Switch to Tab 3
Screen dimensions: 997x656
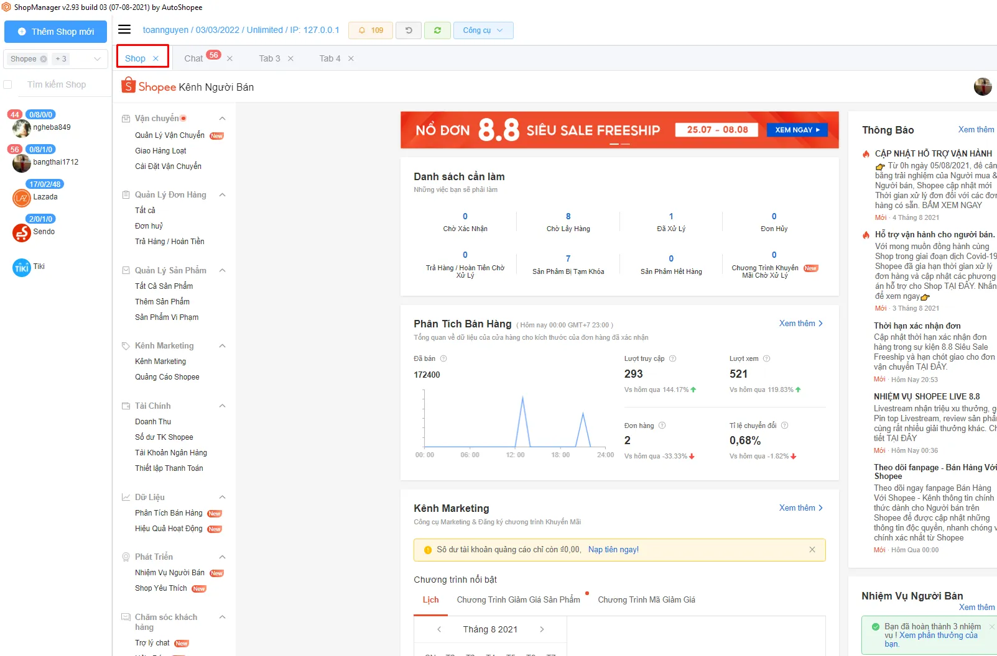point(269,58)
